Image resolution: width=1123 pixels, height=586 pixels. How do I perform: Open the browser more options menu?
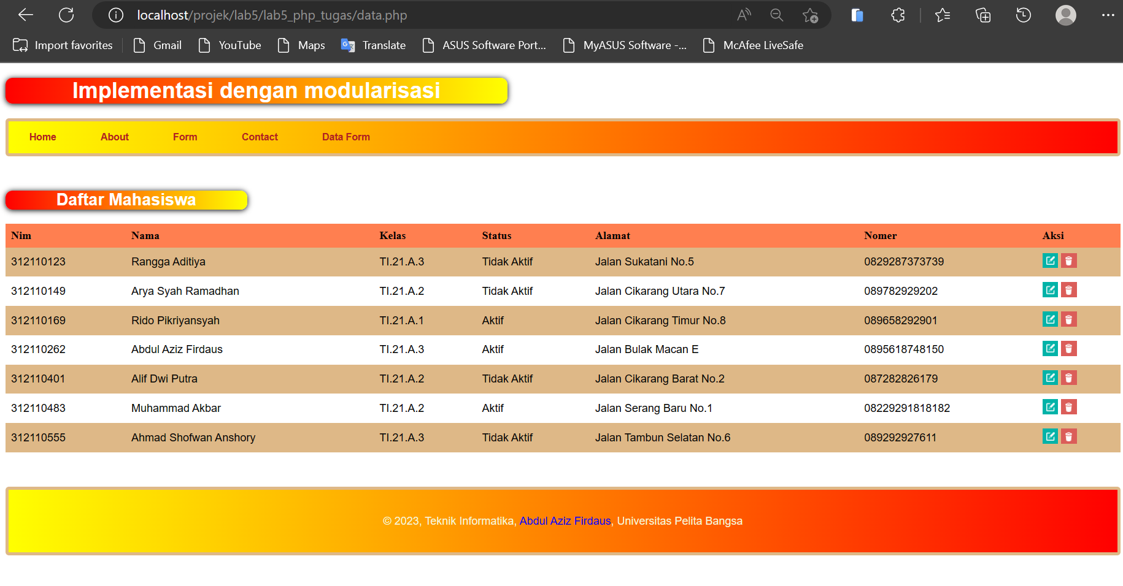point(1108,15)
